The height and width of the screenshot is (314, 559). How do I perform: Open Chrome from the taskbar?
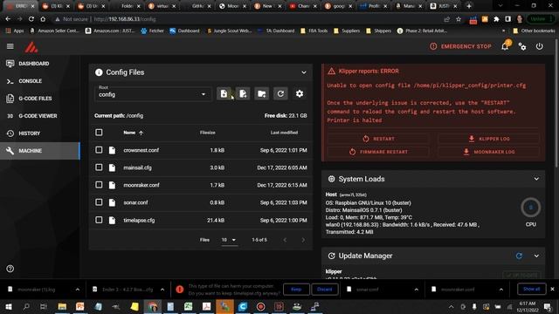click(x=153, y=306)
